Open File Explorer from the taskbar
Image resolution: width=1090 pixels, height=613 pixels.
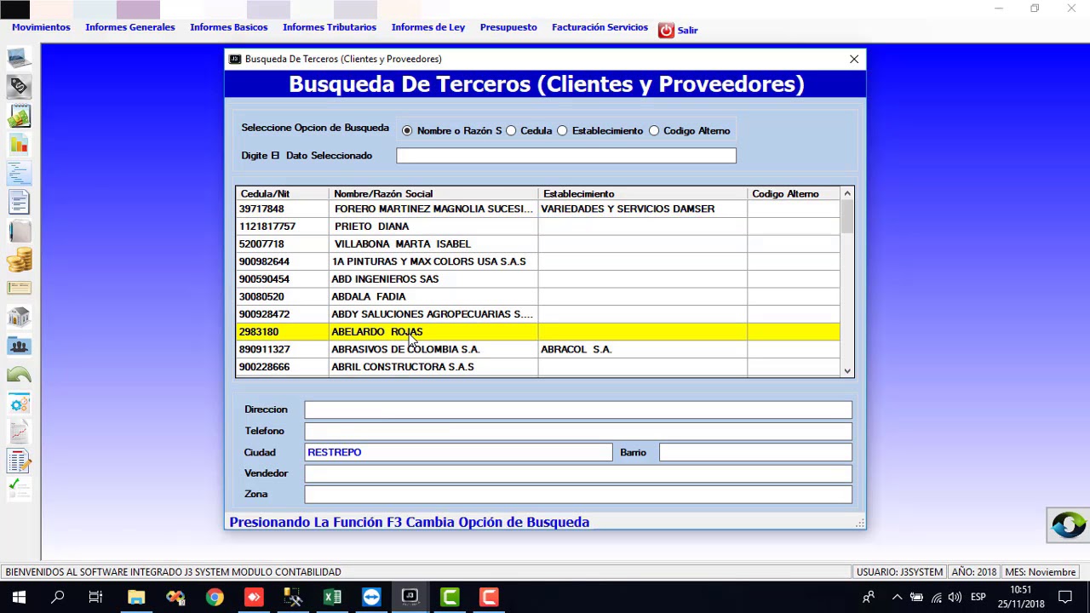coord(136,597)
